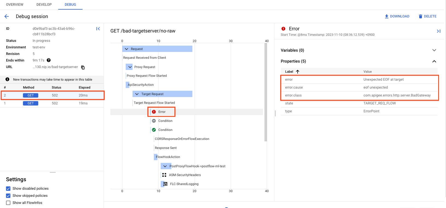Delete the debug session
Viewport: 446px width, 208px height.
tap(427, 16)
